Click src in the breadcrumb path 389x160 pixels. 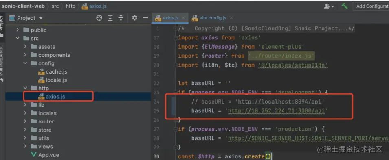point(55,6)
